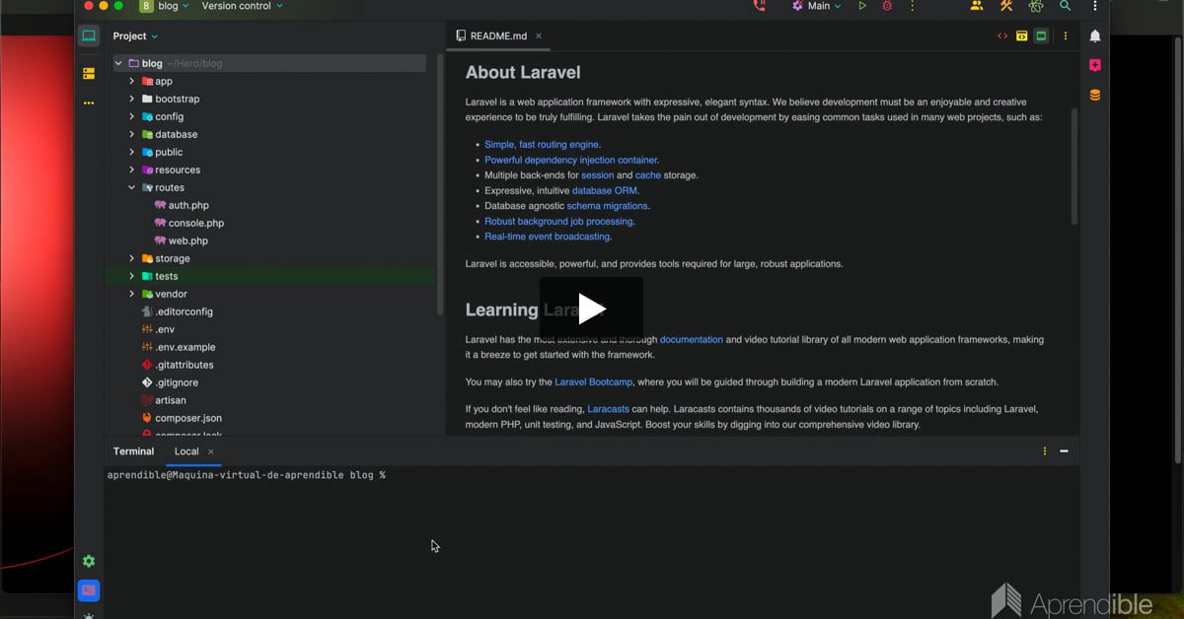Open Code With Me people icon

point(977,6)
